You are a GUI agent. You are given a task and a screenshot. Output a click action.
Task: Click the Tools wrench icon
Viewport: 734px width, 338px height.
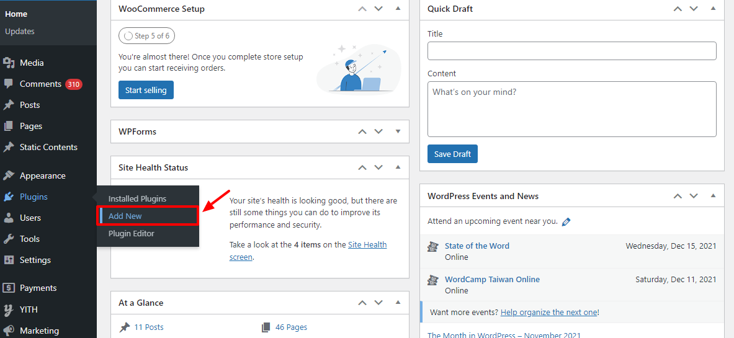pyautogui.click(x=9, y=239)
